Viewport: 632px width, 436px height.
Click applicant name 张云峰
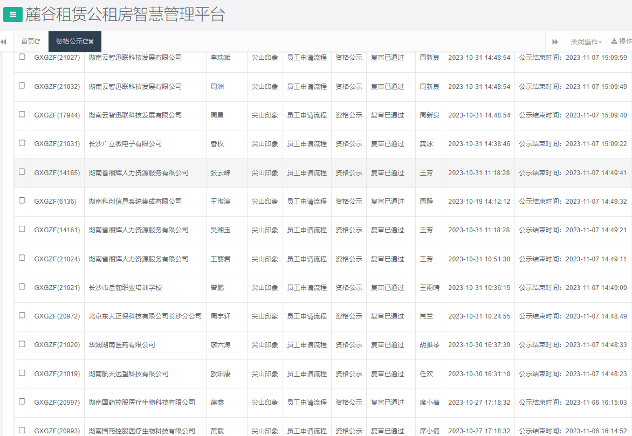pyautogui.click(x=221, y=173)
